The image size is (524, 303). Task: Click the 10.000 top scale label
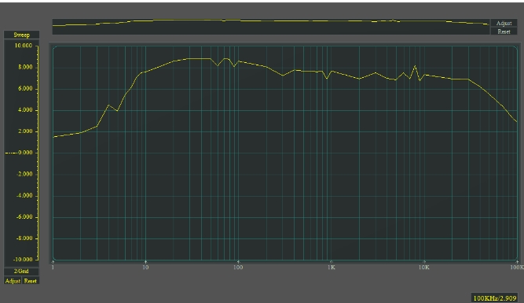coord(23,46)
